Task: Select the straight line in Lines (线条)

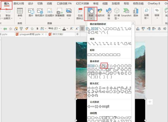Action: (x=89, y=44)
